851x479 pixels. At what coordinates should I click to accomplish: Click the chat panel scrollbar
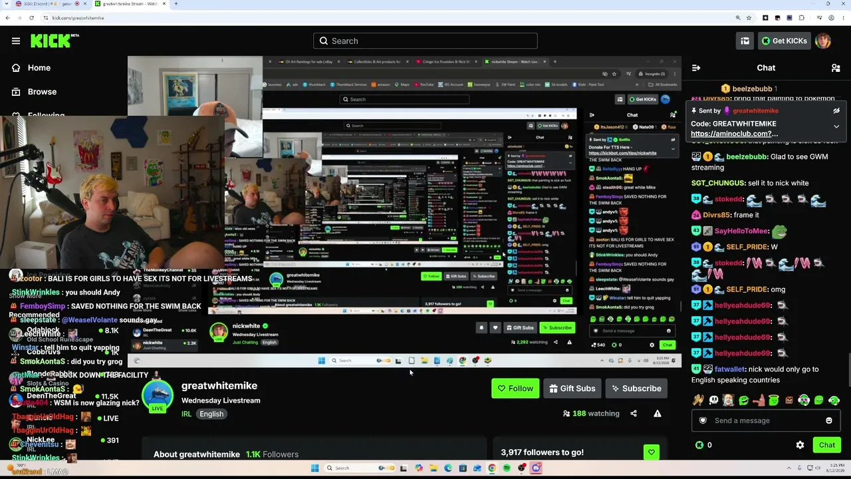click(848, 371)
